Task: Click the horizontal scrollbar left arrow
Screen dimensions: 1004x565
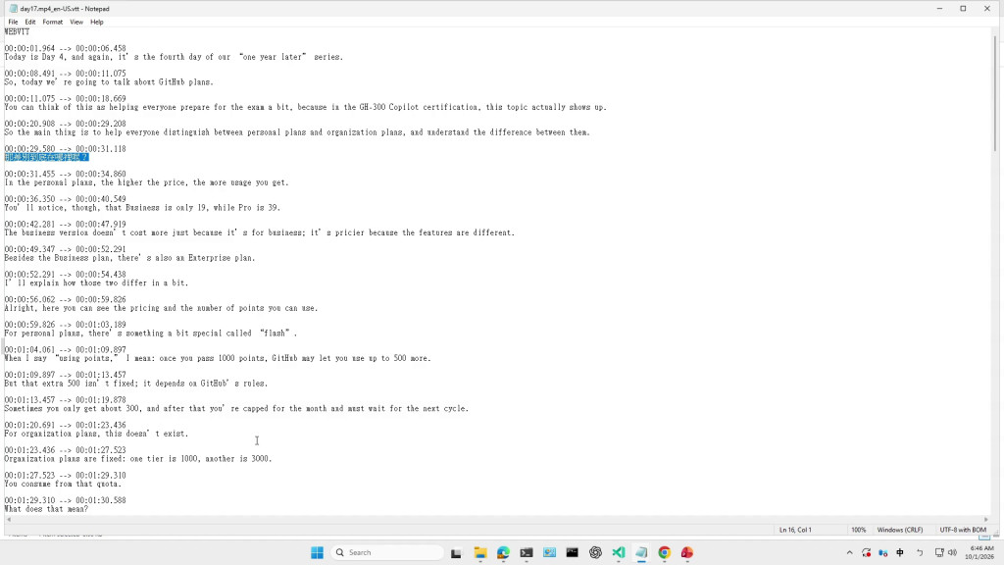Action: point(8,520)
